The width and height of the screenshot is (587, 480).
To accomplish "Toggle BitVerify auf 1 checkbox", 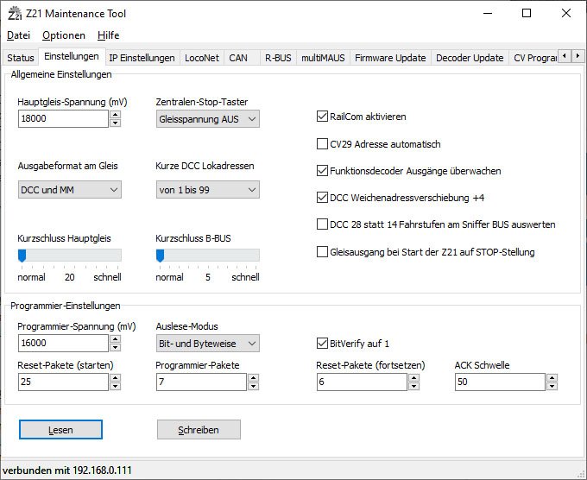I will [322, 343].
